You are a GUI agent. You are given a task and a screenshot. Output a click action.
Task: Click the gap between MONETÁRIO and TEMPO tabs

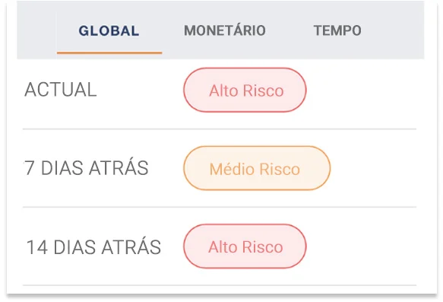point(290,30)
